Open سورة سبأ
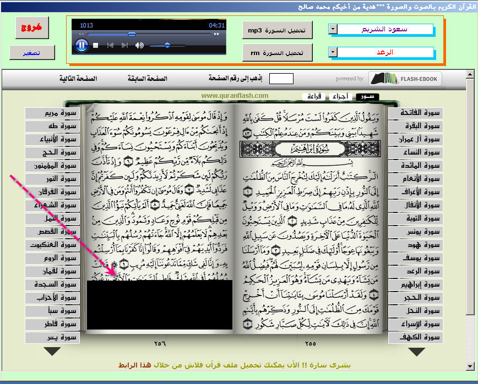478x384 pixels. click(x=52, y=311)
